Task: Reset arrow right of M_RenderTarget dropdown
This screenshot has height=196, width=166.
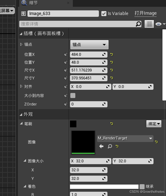Action: click(x=156, y=142)
